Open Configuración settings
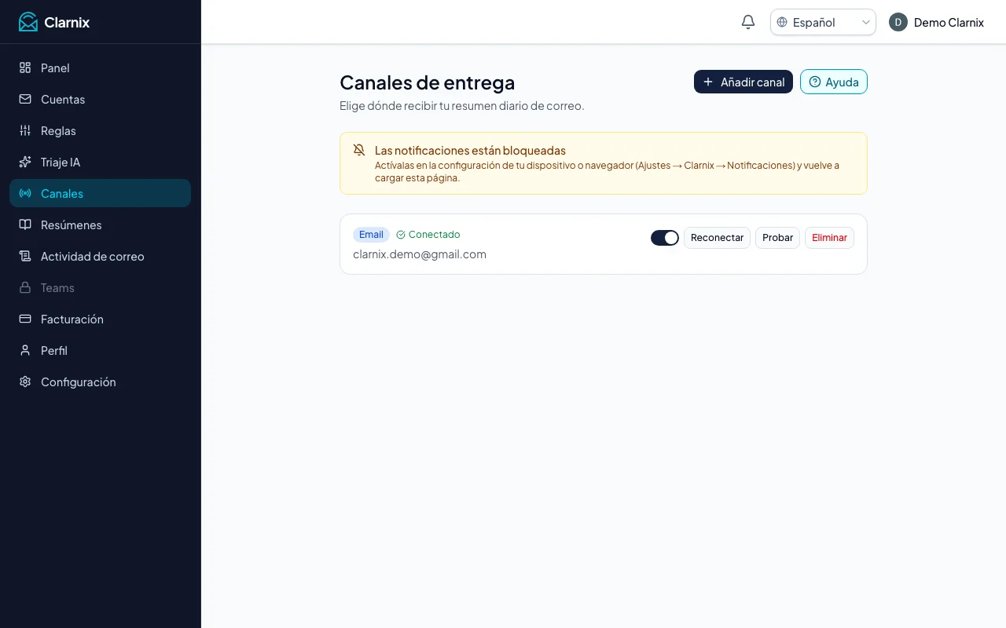 100,382
